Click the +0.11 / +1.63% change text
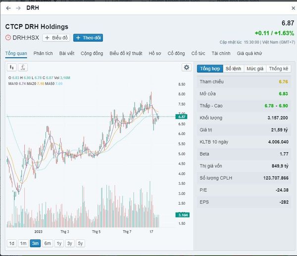Viewport: 297px width, 256px height. coord(274,33)
